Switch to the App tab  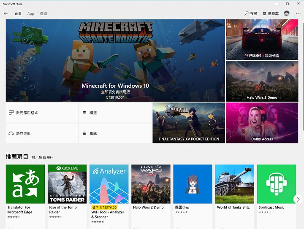[31, 13]
